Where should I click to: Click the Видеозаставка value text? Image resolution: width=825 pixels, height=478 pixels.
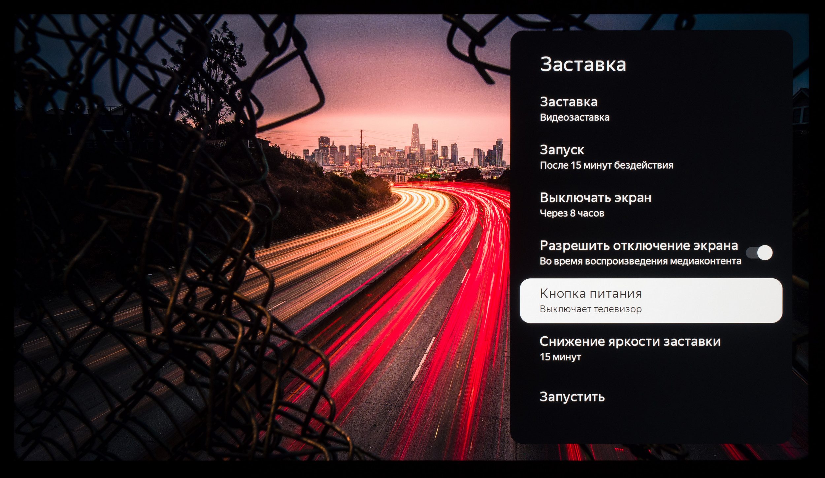[x=574, y=118]
